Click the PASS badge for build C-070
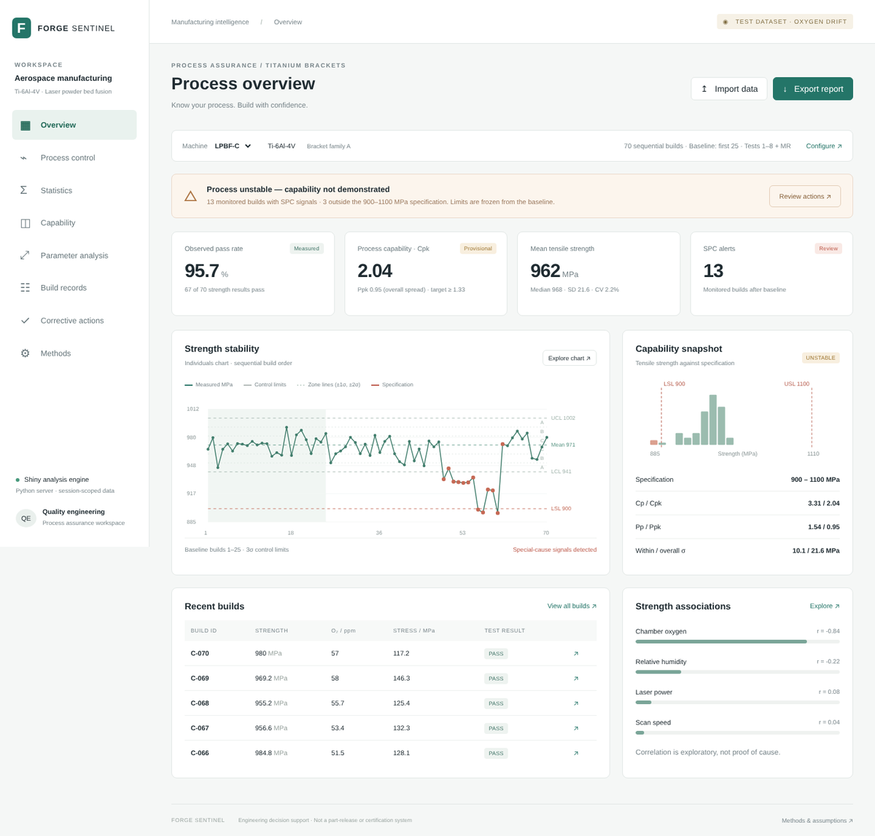This screenshot has height=836, width=875. pos(496,654)
